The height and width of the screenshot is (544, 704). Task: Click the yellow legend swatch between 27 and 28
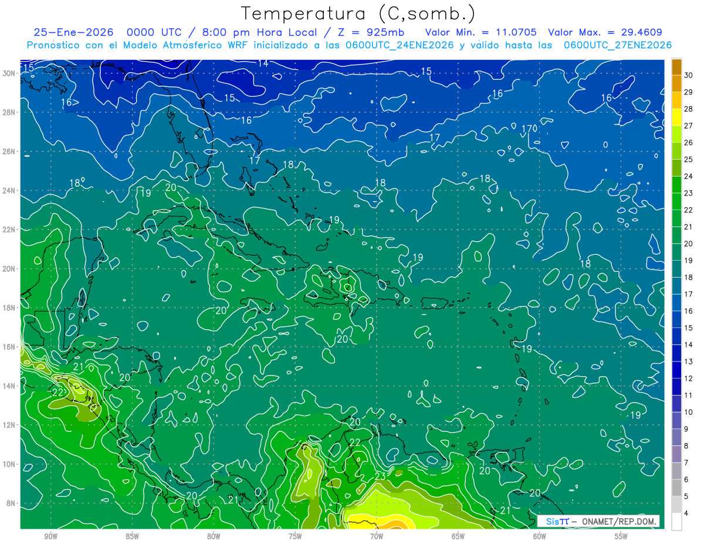(676, 117)
